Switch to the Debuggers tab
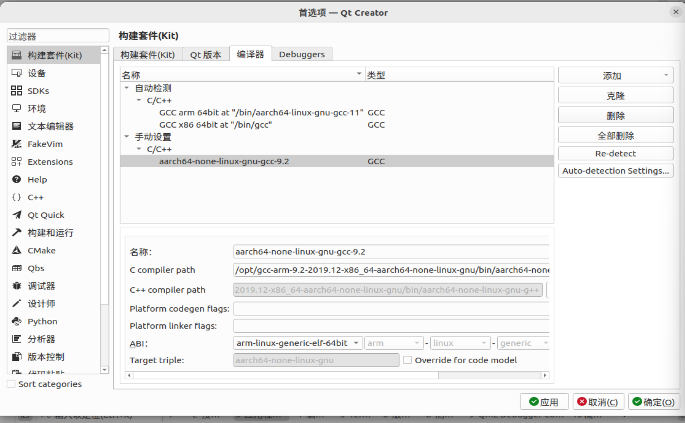 tap(302, 54)
